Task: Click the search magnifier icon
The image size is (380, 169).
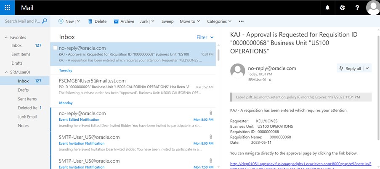Action: point(44,21)
